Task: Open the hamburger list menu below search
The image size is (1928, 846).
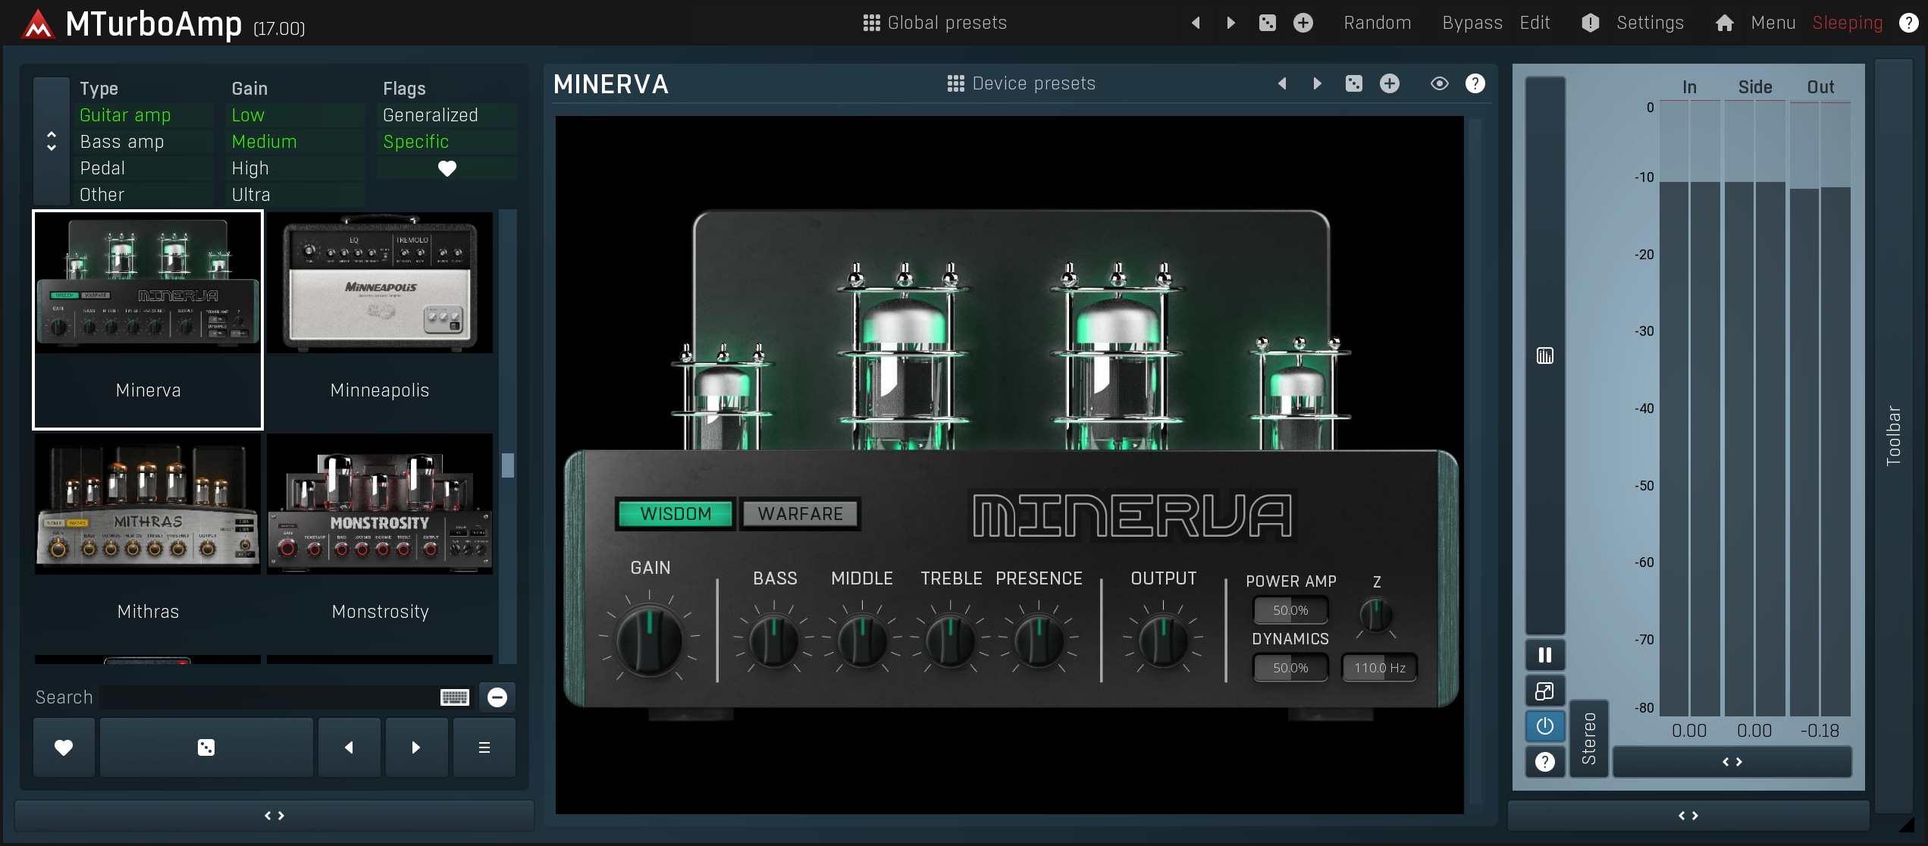Action: (x=484, y=747)
